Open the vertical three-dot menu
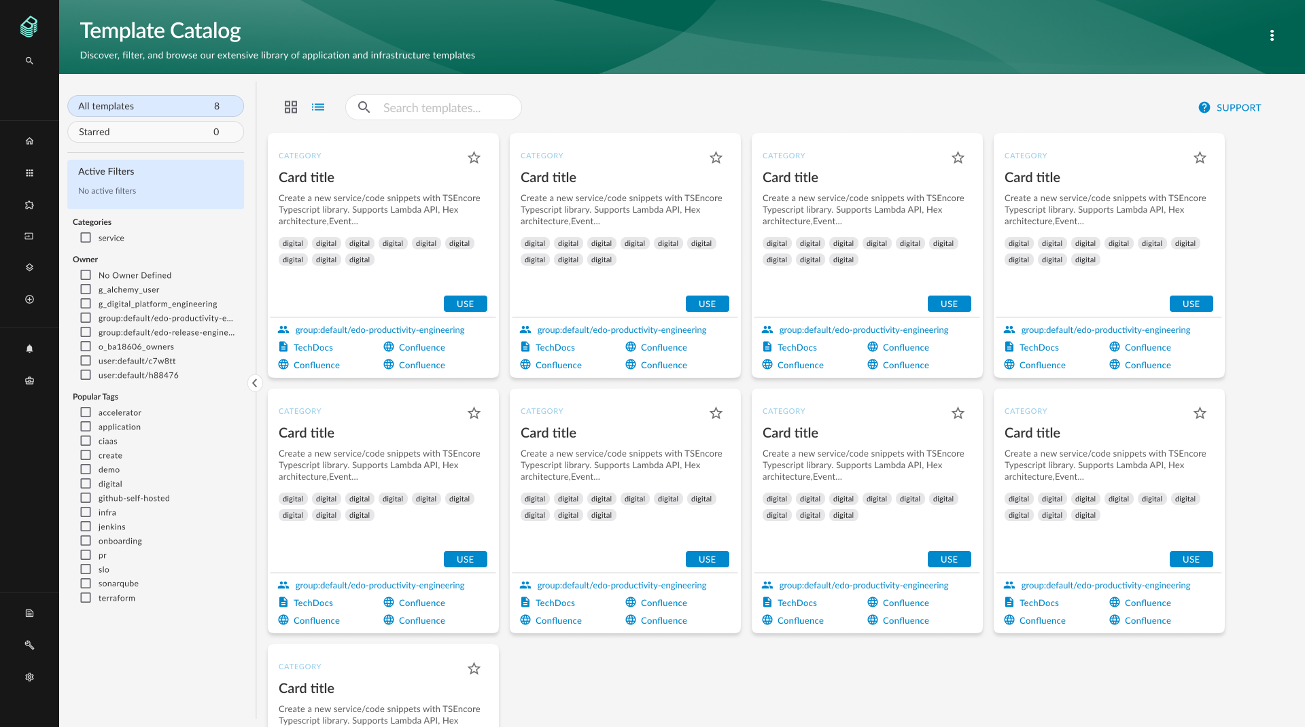Image resolution: width=1305 pixels, height=727 pixels. tap(1272, 35)
